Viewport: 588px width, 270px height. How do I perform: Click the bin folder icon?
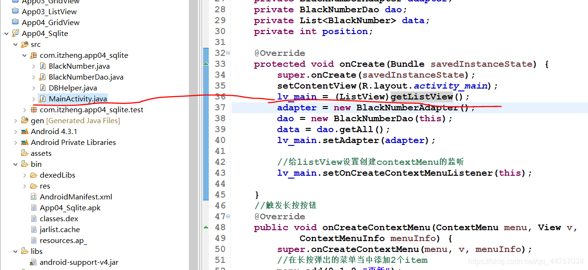[25, 164]
